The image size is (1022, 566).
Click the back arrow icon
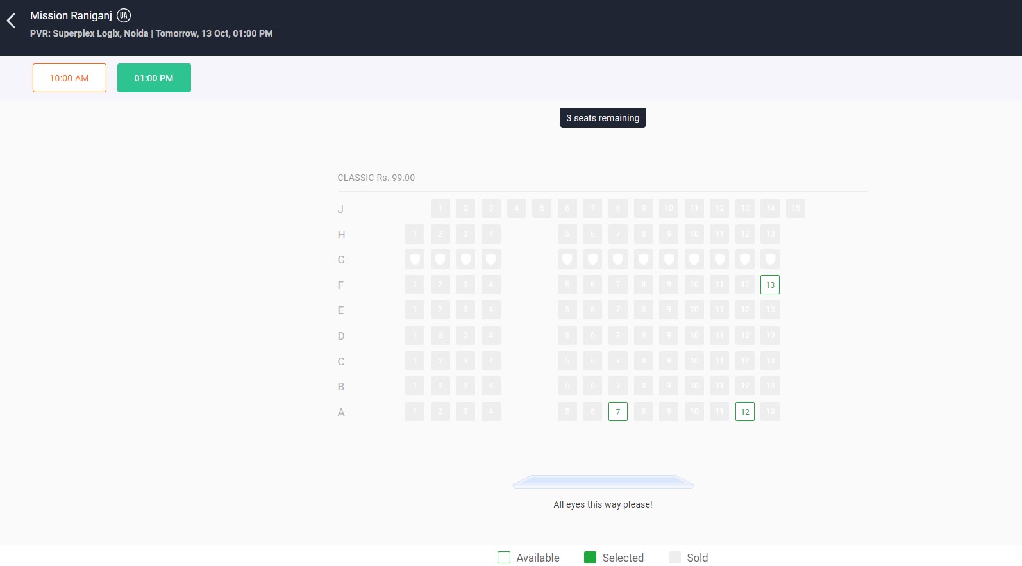coord(11,21)
